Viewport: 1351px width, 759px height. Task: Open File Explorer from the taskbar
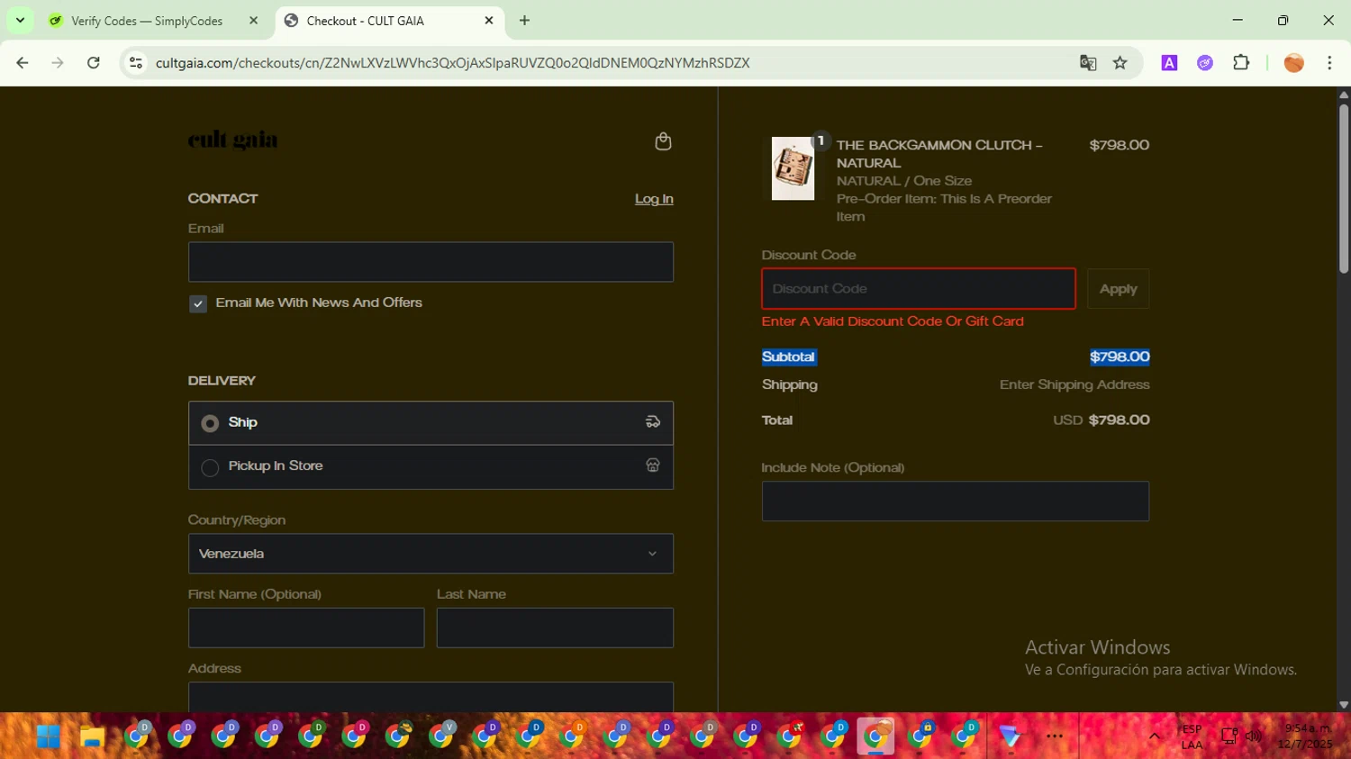click(x=92, y=737)
